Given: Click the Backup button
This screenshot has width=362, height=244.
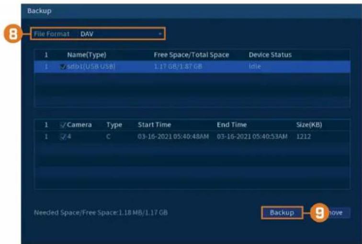Looking at the screenshot, I should [282, 212].
